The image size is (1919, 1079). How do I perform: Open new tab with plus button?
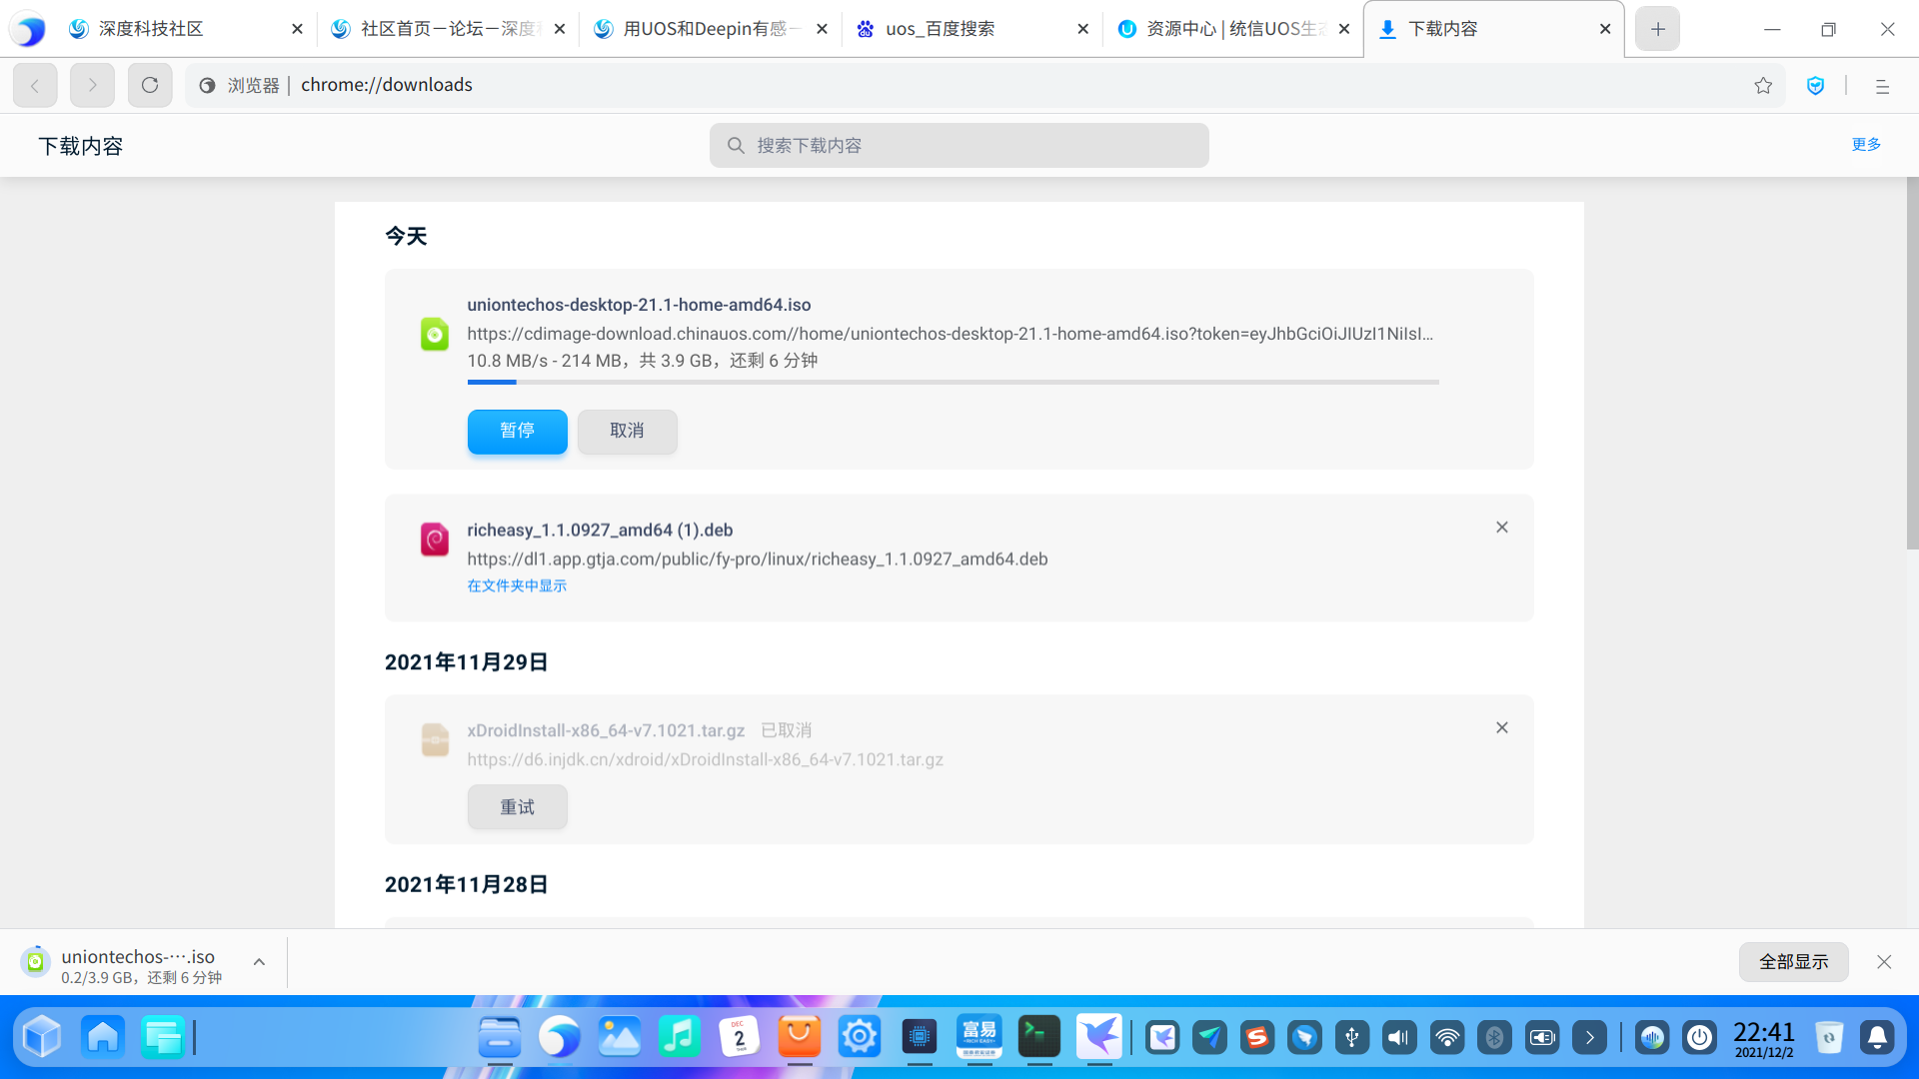[1657, 29]
